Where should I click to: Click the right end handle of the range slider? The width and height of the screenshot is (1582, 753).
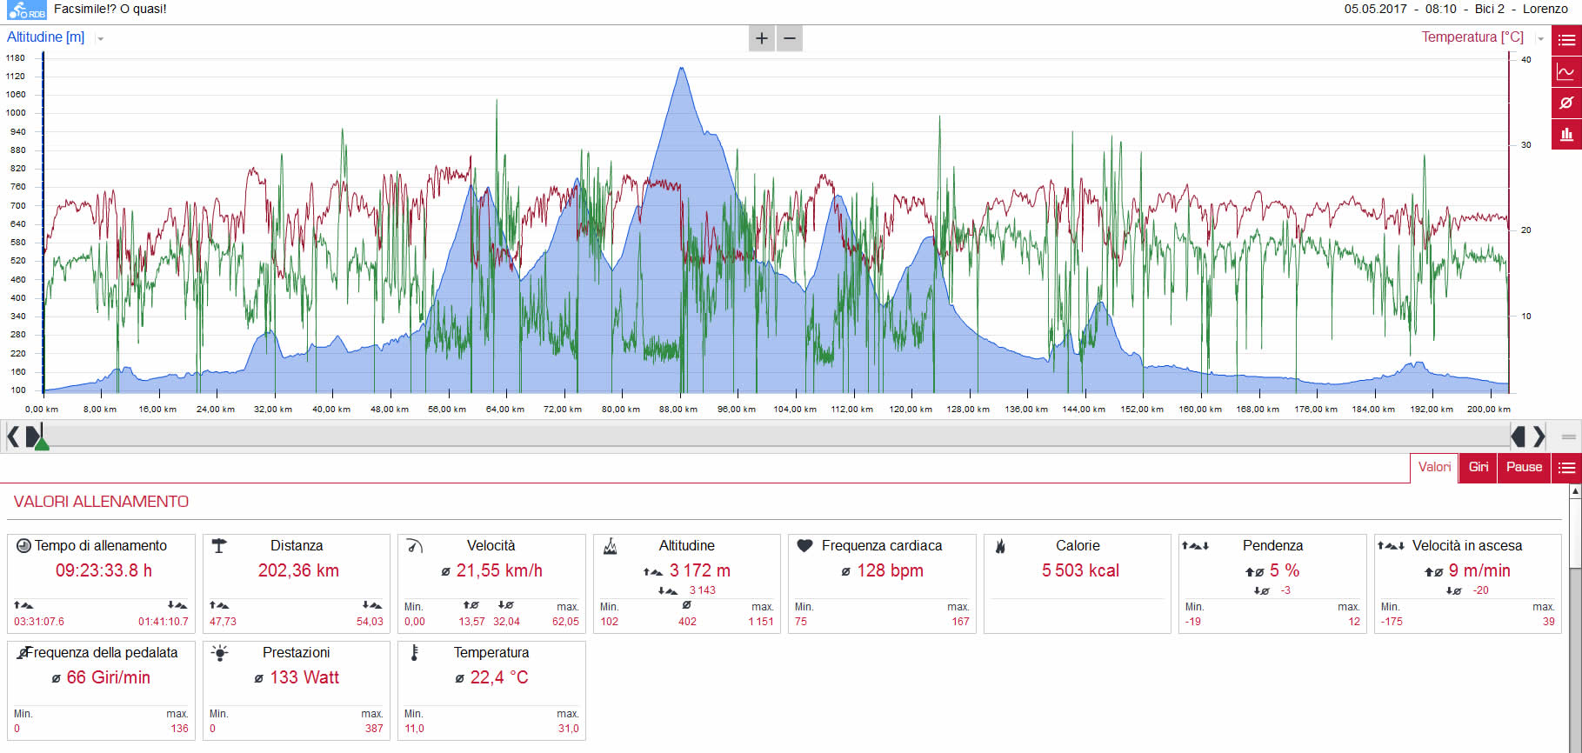coord(1518,436)
